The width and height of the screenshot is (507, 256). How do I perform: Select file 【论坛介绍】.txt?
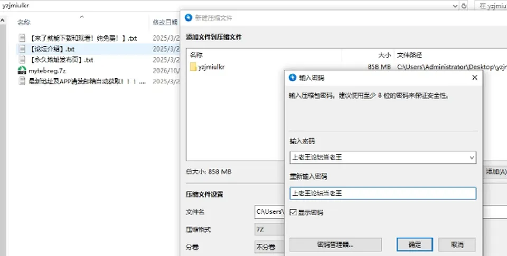(x=52, y=49)
